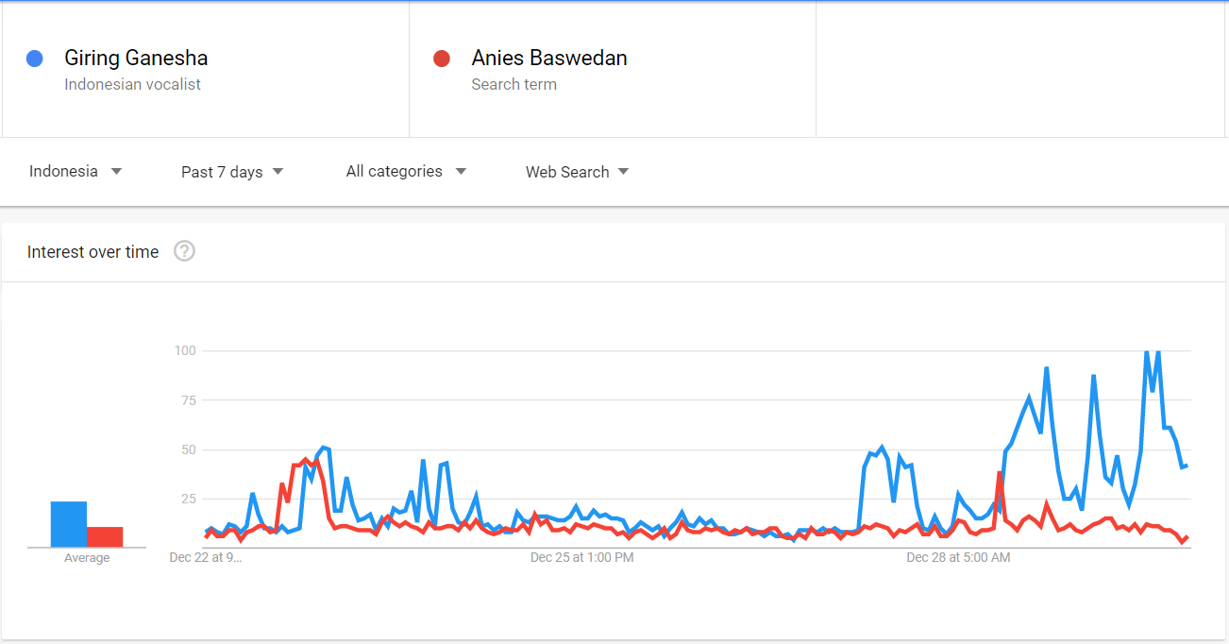
Task: Click the red Average bar
Action: click(x=105, y=536)
